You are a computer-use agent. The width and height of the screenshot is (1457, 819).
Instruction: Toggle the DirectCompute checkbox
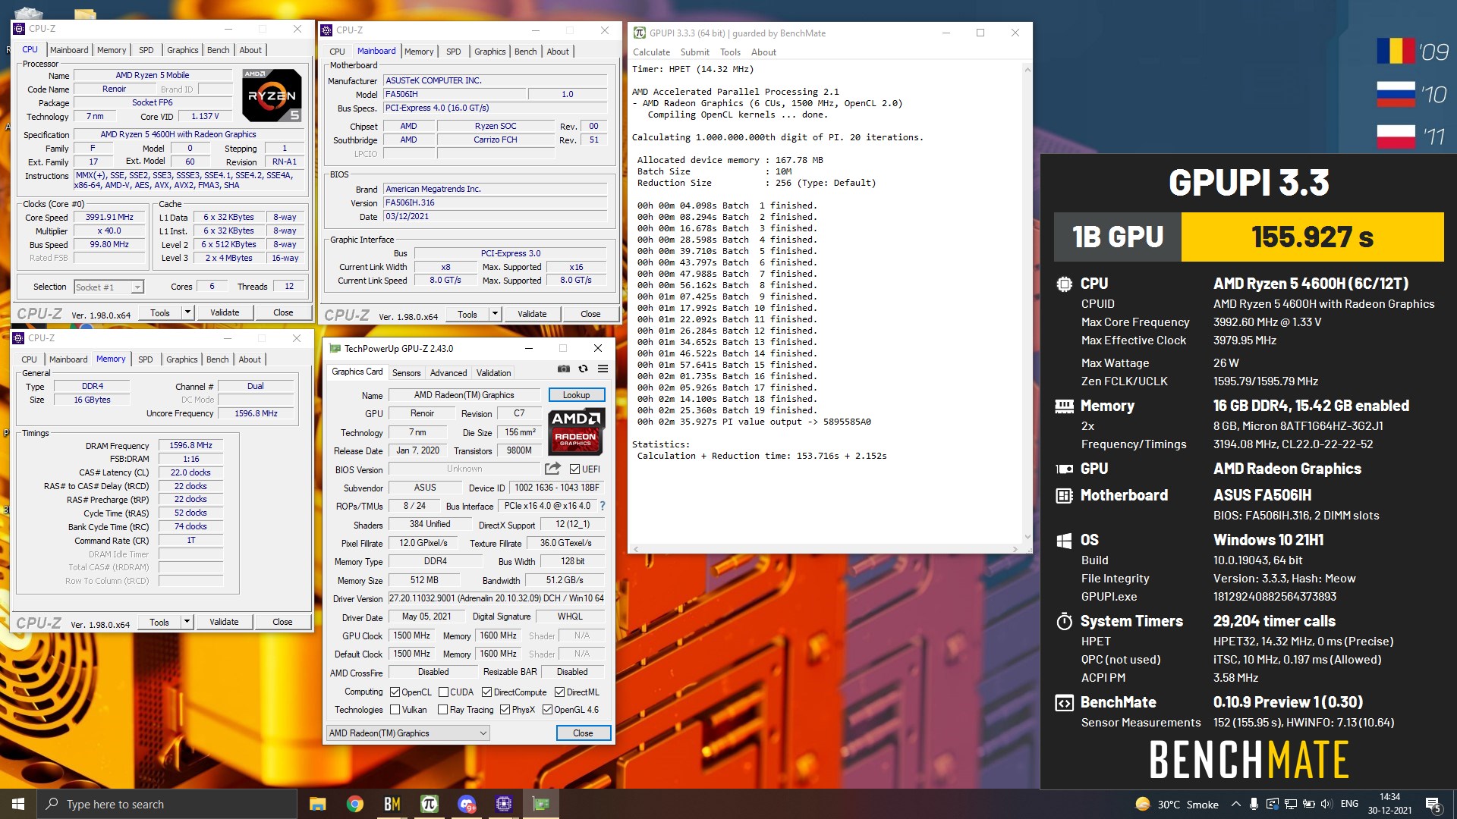tap(486, 692)
